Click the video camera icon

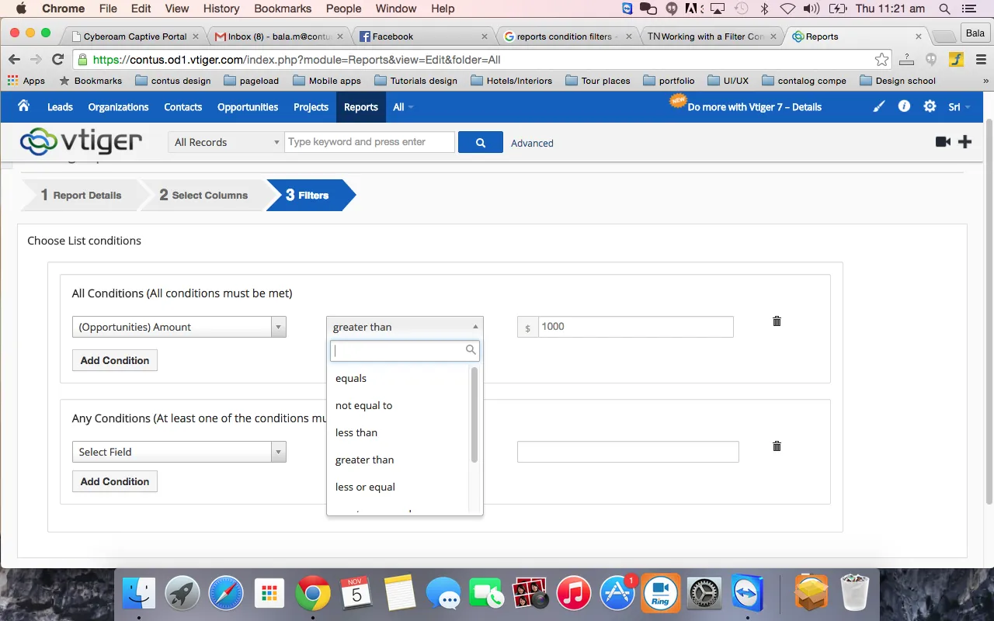[943, 141]
